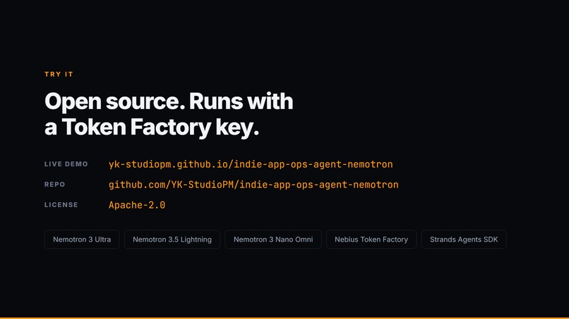Click the LIVE DEMO label
The image size is (569, 319).
coord(66,164)
